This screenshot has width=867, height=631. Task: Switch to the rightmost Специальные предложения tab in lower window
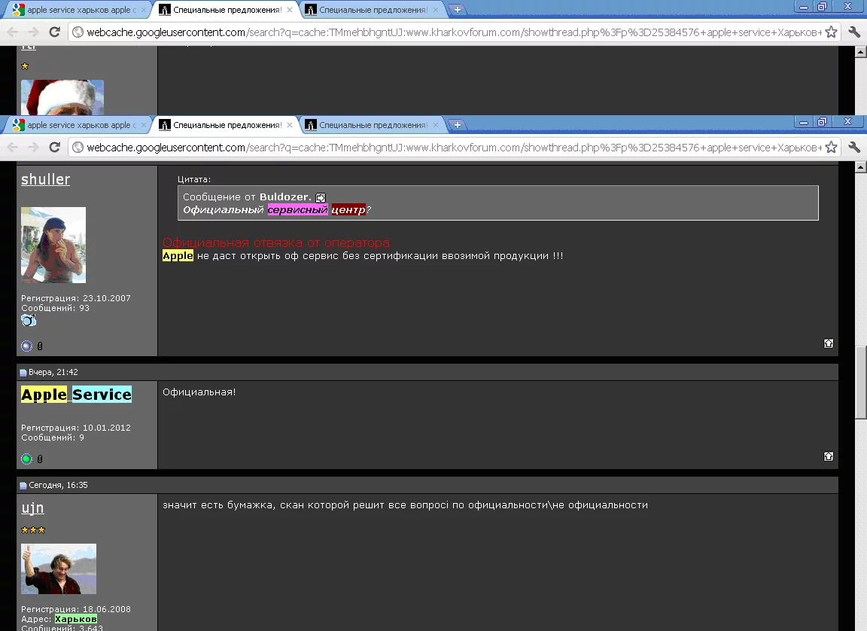point(372,125)
